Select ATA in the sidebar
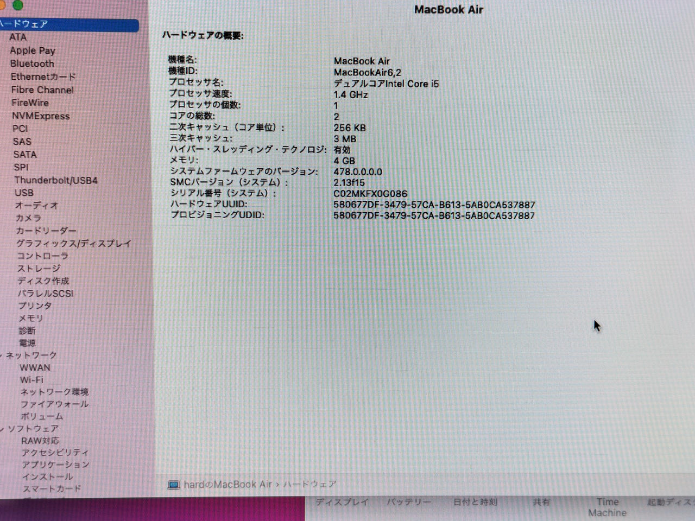The image size is (695, 521). point(18,37)
